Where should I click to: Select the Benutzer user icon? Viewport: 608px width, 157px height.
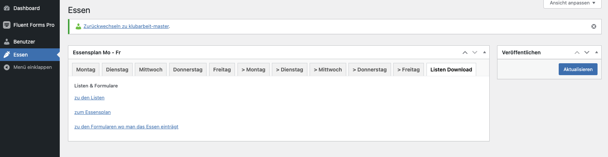pos(7,42)
